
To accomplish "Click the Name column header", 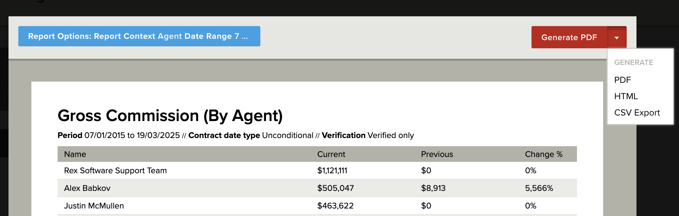I will pyautogui.click(x=75, y=154).
